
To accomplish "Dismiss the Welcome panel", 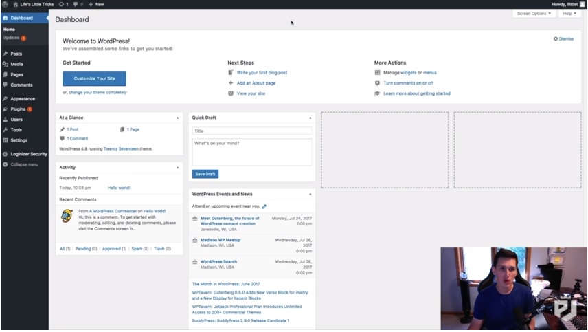I will pos(564,38).
